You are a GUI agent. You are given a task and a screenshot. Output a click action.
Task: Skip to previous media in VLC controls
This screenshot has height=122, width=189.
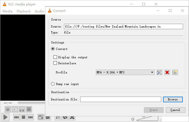(16, 117)
